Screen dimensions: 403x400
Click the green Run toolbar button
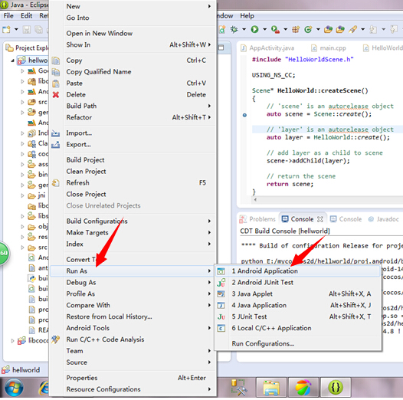[254, 30]
